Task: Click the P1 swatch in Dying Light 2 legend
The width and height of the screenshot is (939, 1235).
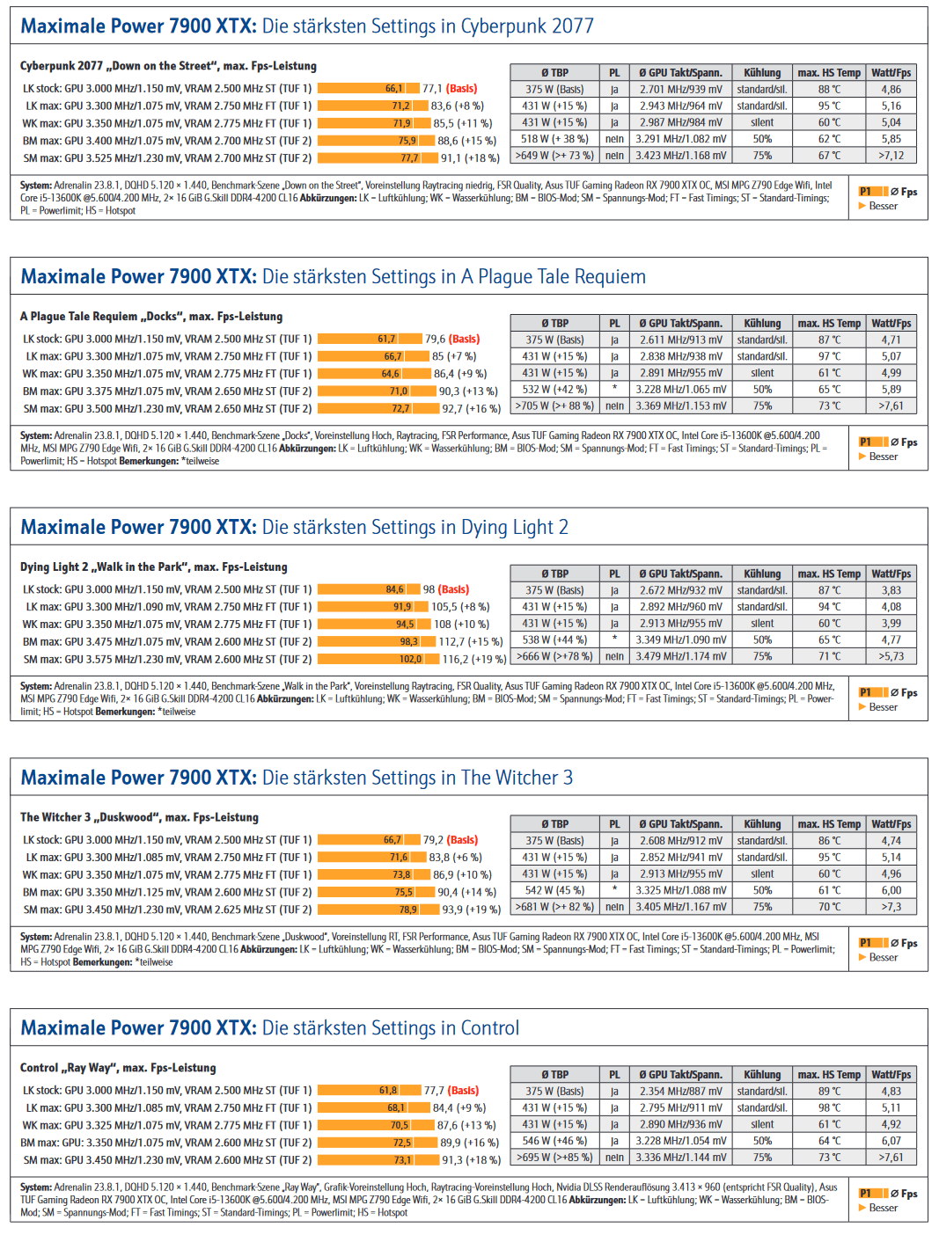Action: 873,693
